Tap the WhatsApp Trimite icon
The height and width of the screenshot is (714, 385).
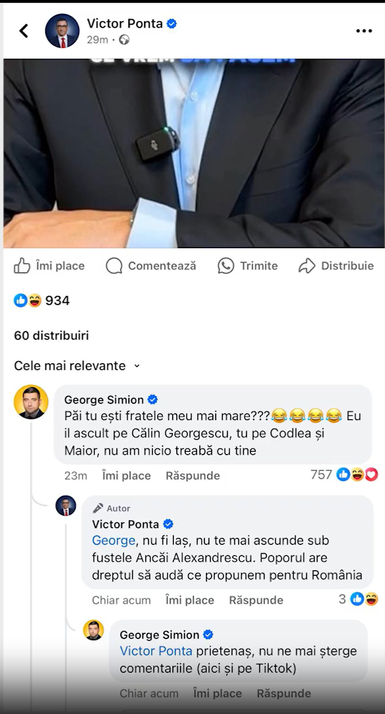tap(226, 266)
